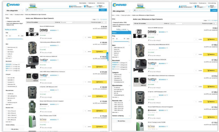
Task: Tick Actioncam category checkbox on right page
Action: tap(113, 75)
